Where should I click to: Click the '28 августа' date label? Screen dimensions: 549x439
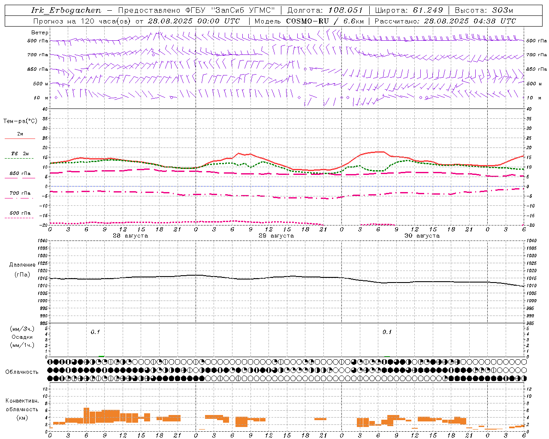pos(130,236)
